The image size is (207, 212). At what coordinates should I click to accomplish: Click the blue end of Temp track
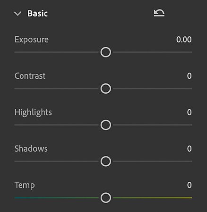(x=18, y=198)
